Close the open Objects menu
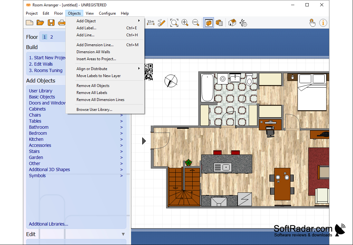This screenshot has height=245, width=353. coord(74,13)
